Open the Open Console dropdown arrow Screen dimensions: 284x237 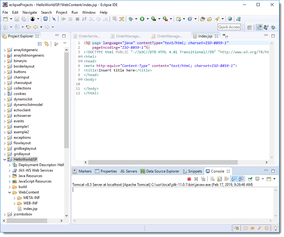(x=275, y=179)
